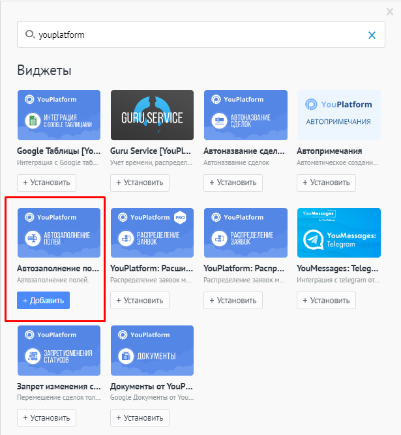Screen dimensions: 401x435
Task: Click description Google Документы от You...
Action: click(x=152, y=398)
